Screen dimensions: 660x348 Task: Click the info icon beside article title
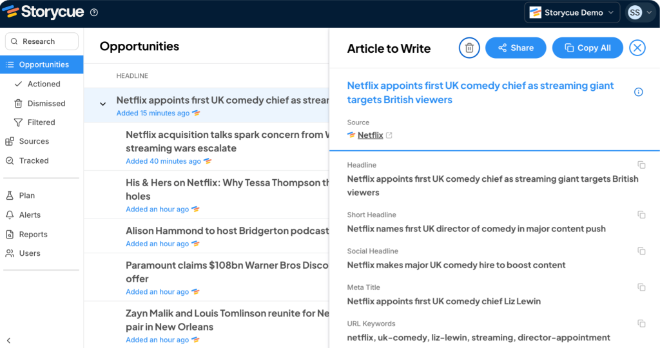click(x=638, y=92)
